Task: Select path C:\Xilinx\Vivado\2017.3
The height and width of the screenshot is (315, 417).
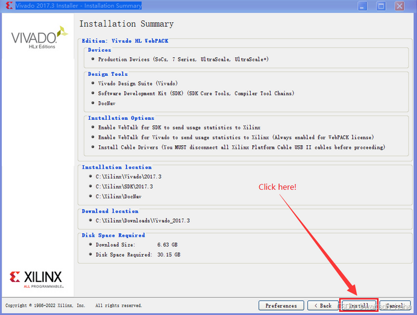Action: [128, 176]
